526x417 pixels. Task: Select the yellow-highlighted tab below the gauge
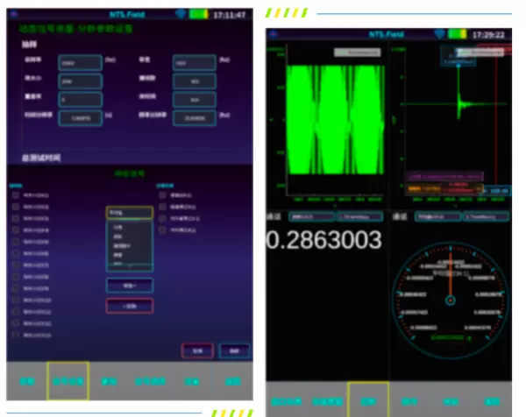368,399
